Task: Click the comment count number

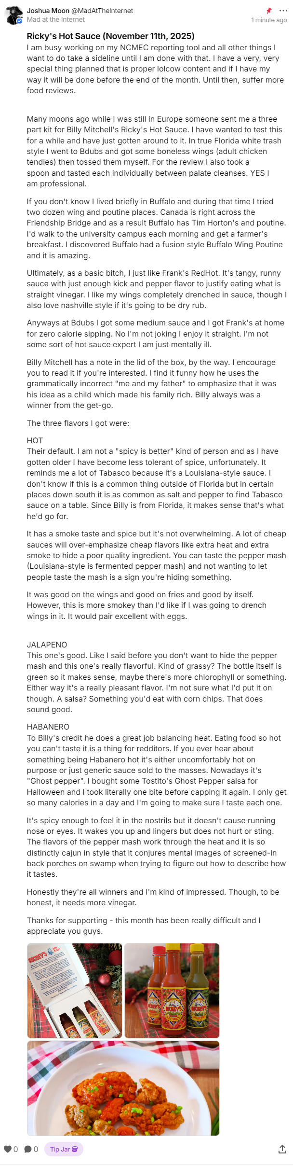Action: pyautogui.click(x=36, y=1149)
